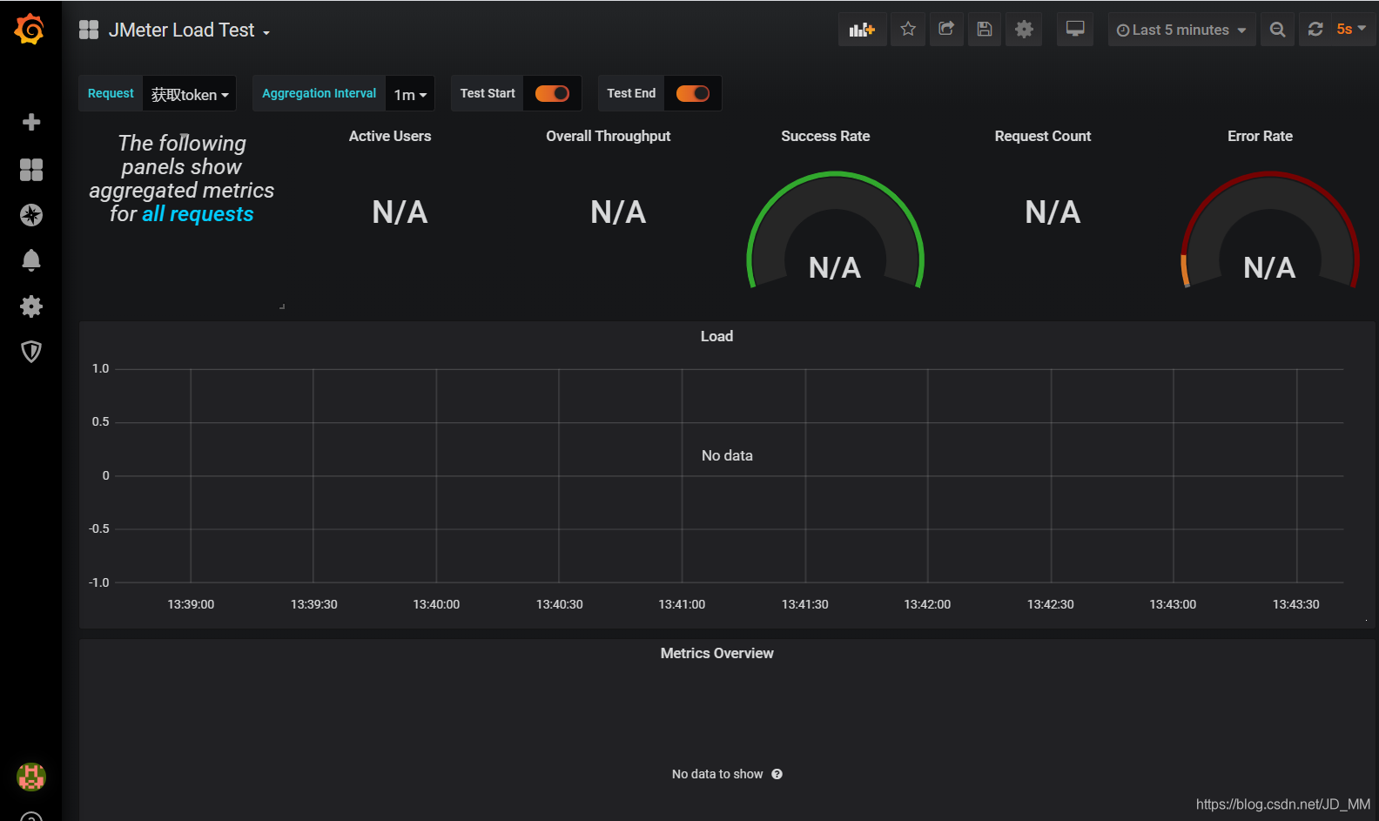Cycle view mode with monitor icon
The width and height of the screenshot is (1379, 821).
(1075, 30)
